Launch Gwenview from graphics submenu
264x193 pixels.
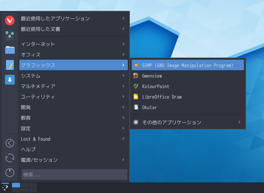[188, 75]
